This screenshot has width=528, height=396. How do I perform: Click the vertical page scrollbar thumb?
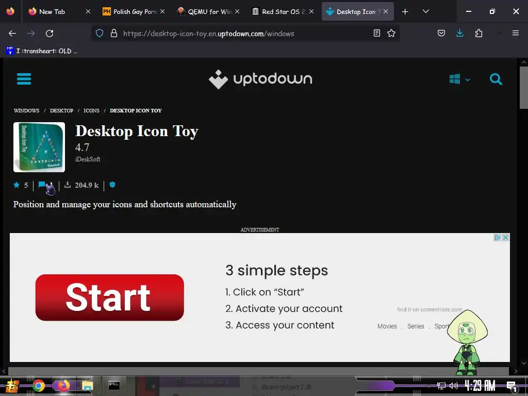pyautogui.click(x=524, y=88)
